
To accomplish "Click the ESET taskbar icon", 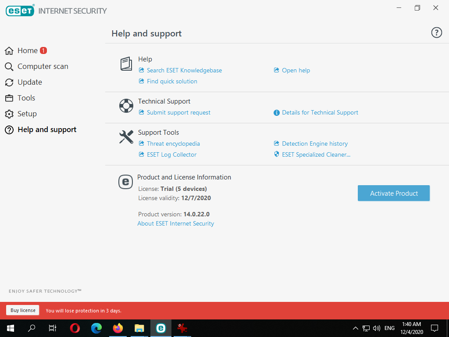I will 160,328.
